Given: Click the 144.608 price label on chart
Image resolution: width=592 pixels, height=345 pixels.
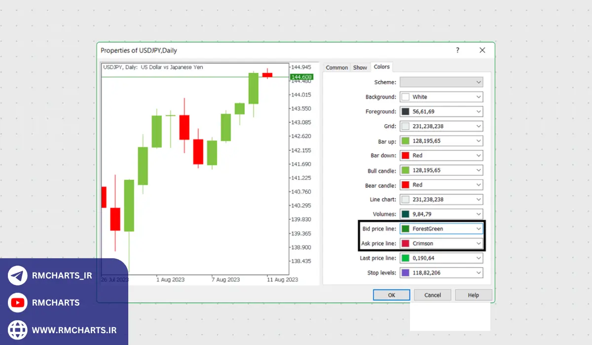Looking at the screenshot, I should point(301,77).
